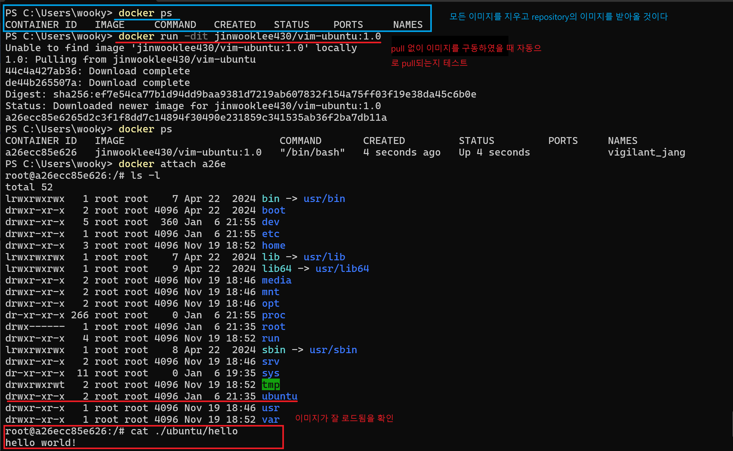The width and height of the screenshot is (733, 451).
Task: Click the 'home' directory entry
Action: [274, 246]
